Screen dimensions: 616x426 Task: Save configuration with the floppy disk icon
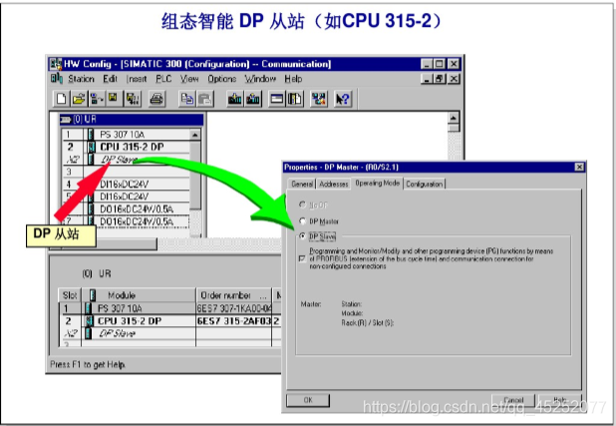(x=114, y=99)
